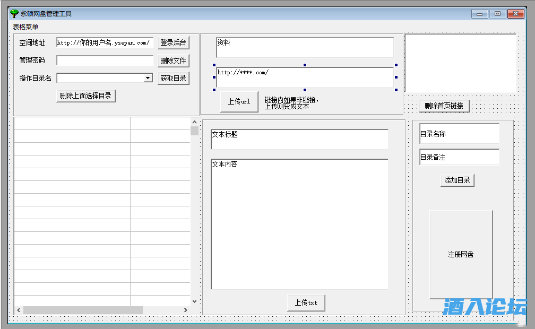Select the http://****.com/ link address box
The image size is (535, 329).
pos(304,77)
